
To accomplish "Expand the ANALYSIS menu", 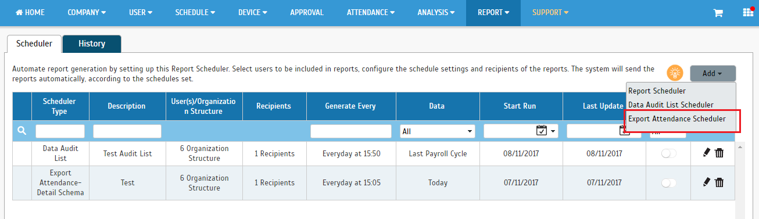I will click(x=436, y=12).
